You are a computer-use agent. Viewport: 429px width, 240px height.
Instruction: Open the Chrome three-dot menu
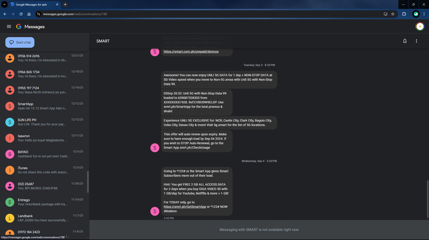coord(424,14)
